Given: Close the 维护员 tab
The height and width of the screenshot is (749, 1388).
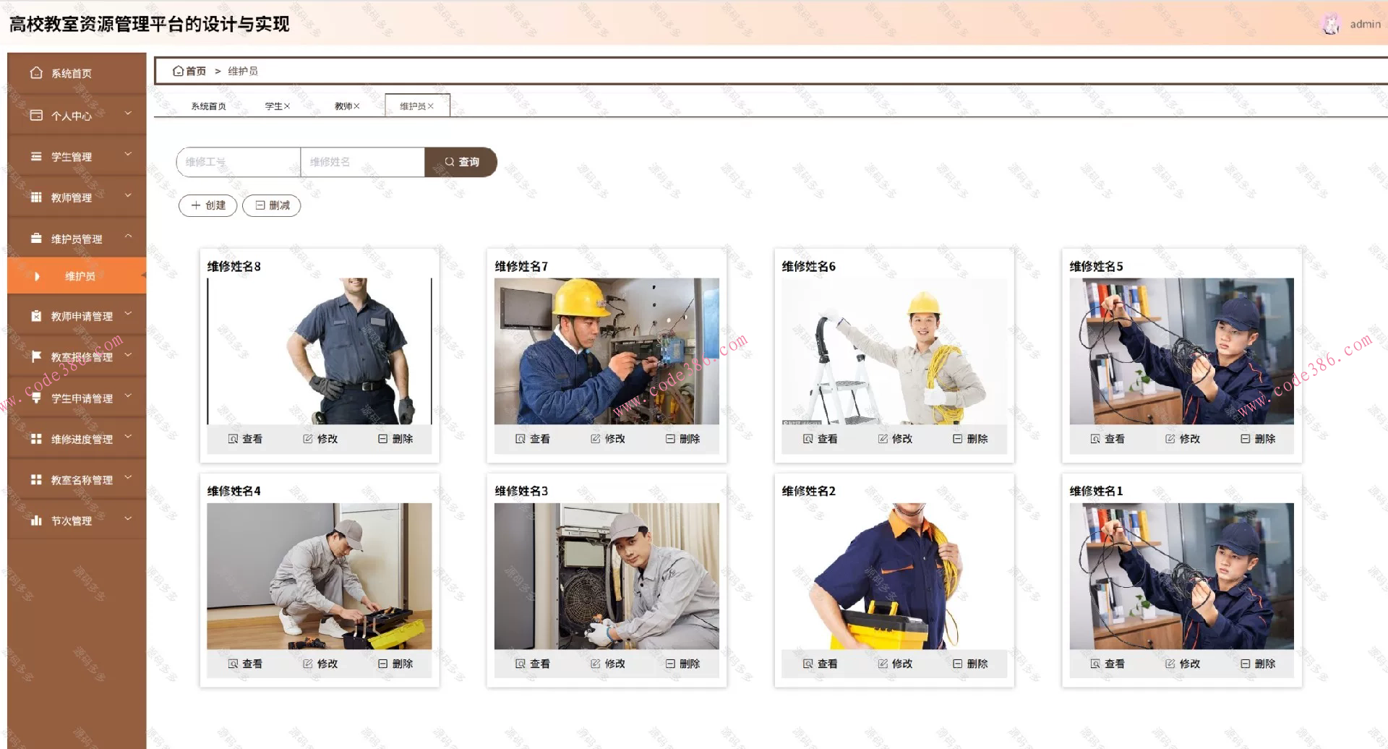Looking at the screenshot, I should pyautogui.click(x=431, y=106).
